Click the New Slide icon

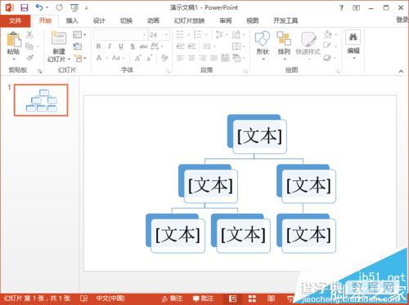(58, 38)
